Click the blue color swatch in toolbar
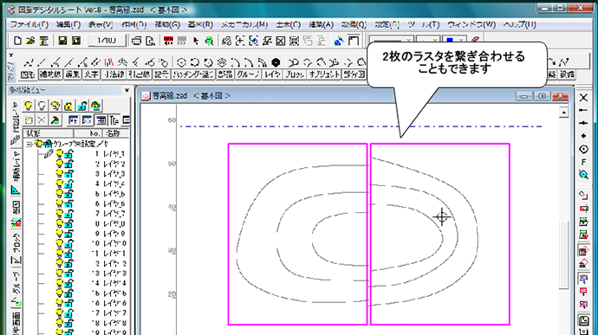The image size is (598, 335). 451,40
